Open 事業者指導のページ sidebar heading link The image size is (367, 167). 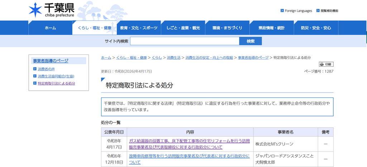pyautogui.click(x=51, y=61)
